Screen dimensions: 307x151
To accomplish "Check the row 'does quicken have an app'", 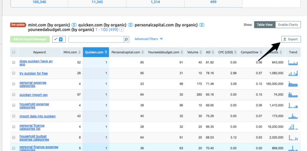I will coord(14,63).
